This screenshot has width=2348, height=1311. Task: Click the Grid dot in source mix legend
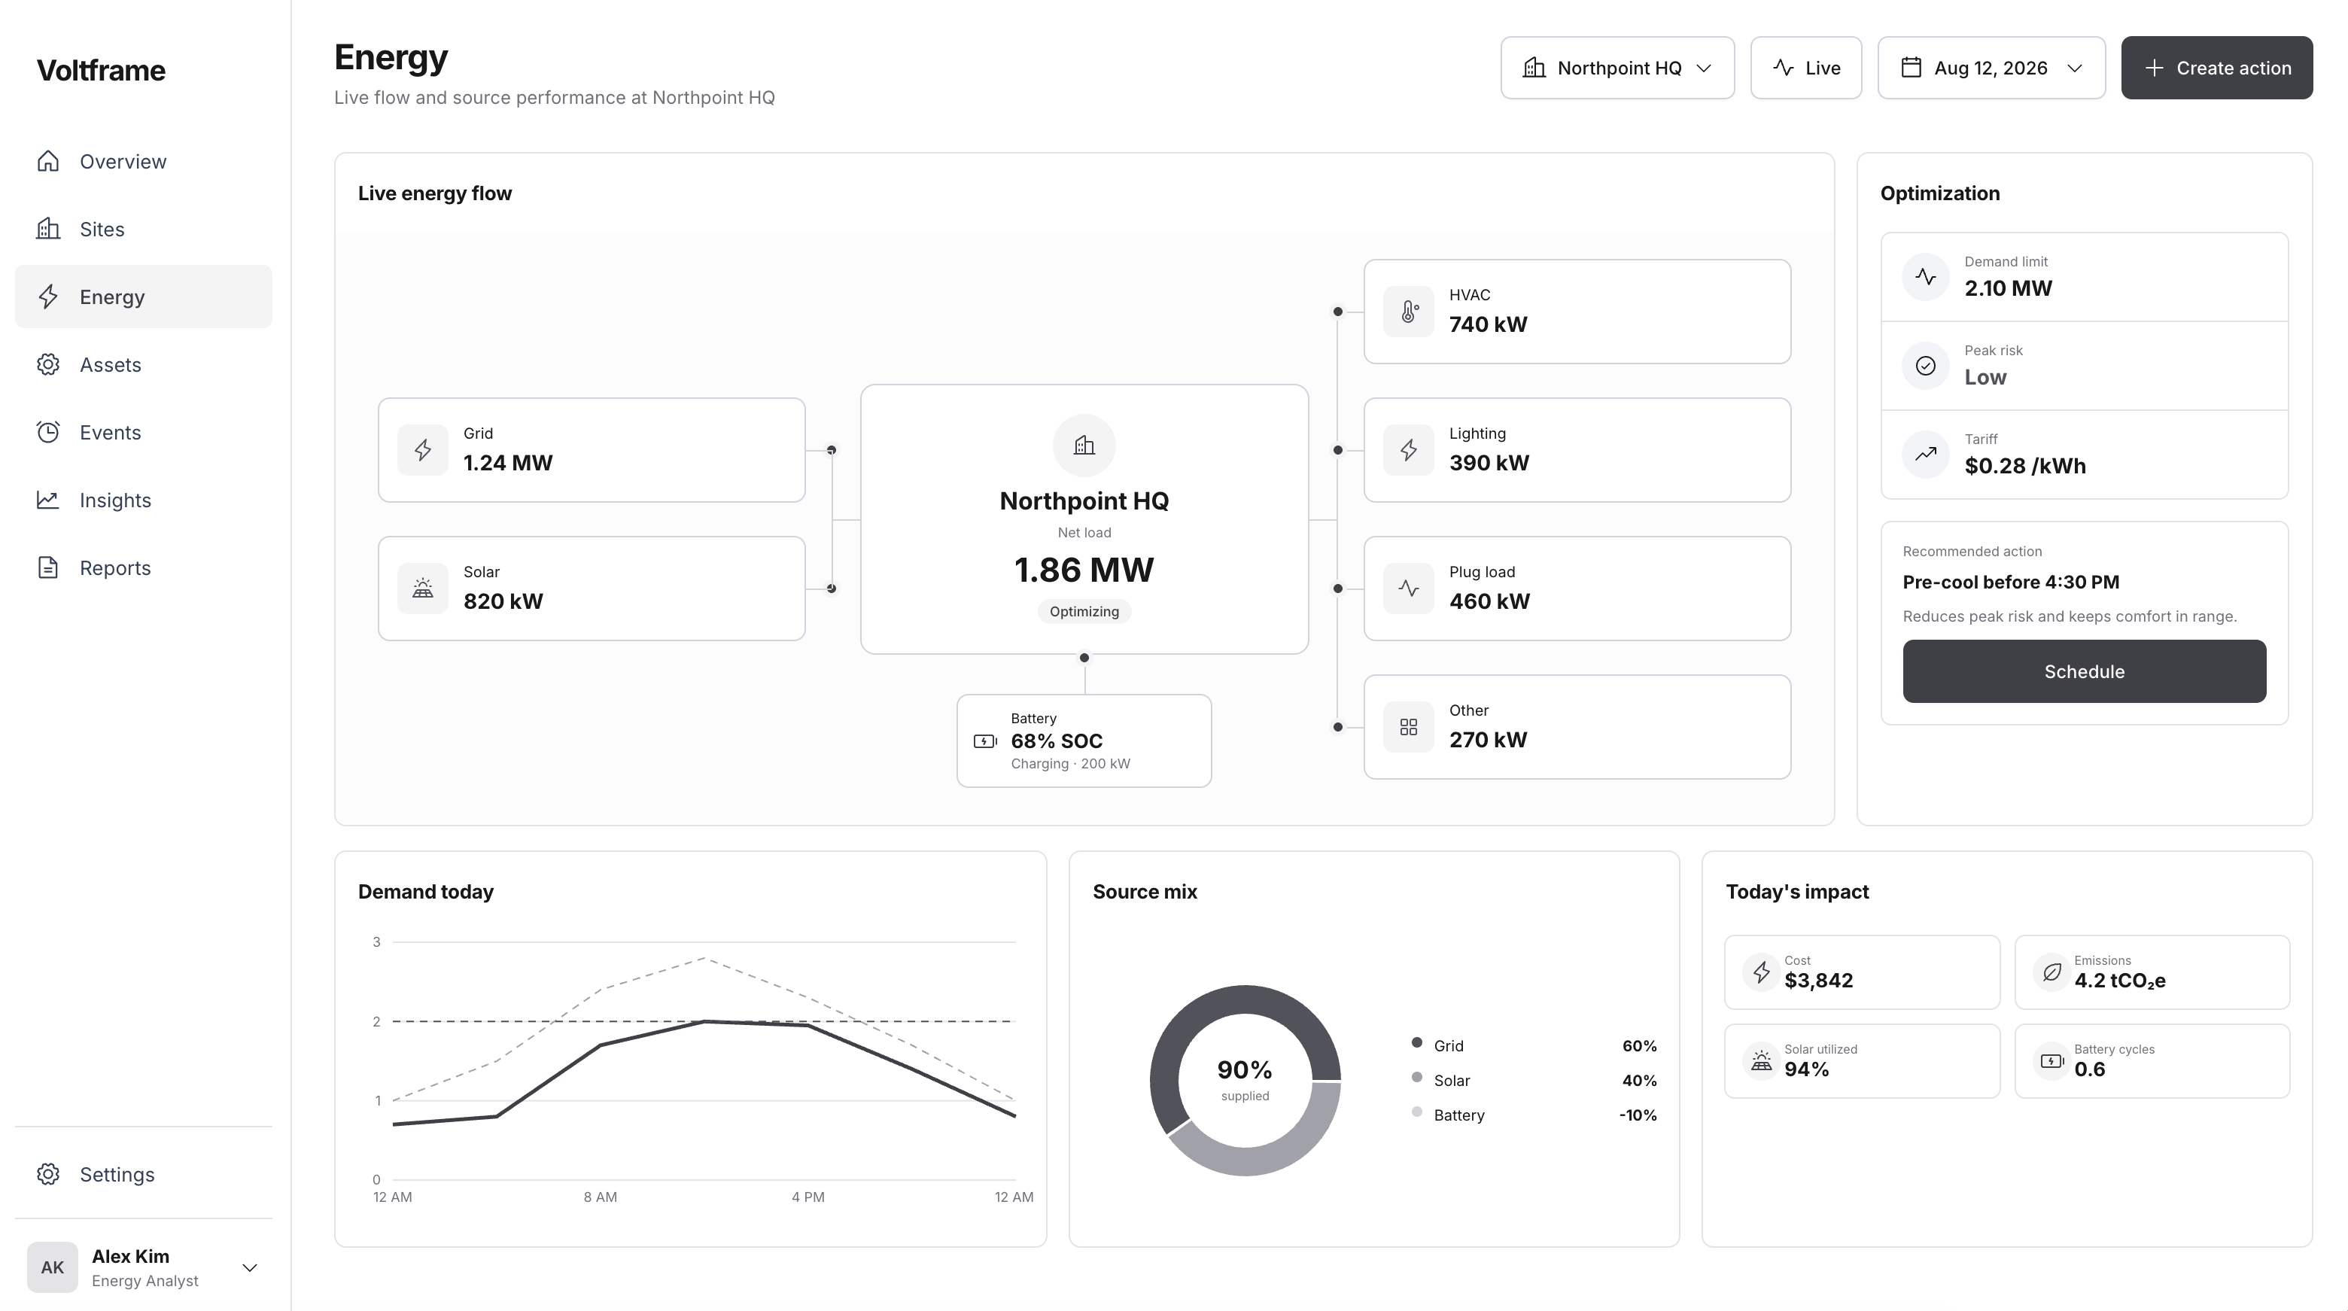pos(1416,1043)
